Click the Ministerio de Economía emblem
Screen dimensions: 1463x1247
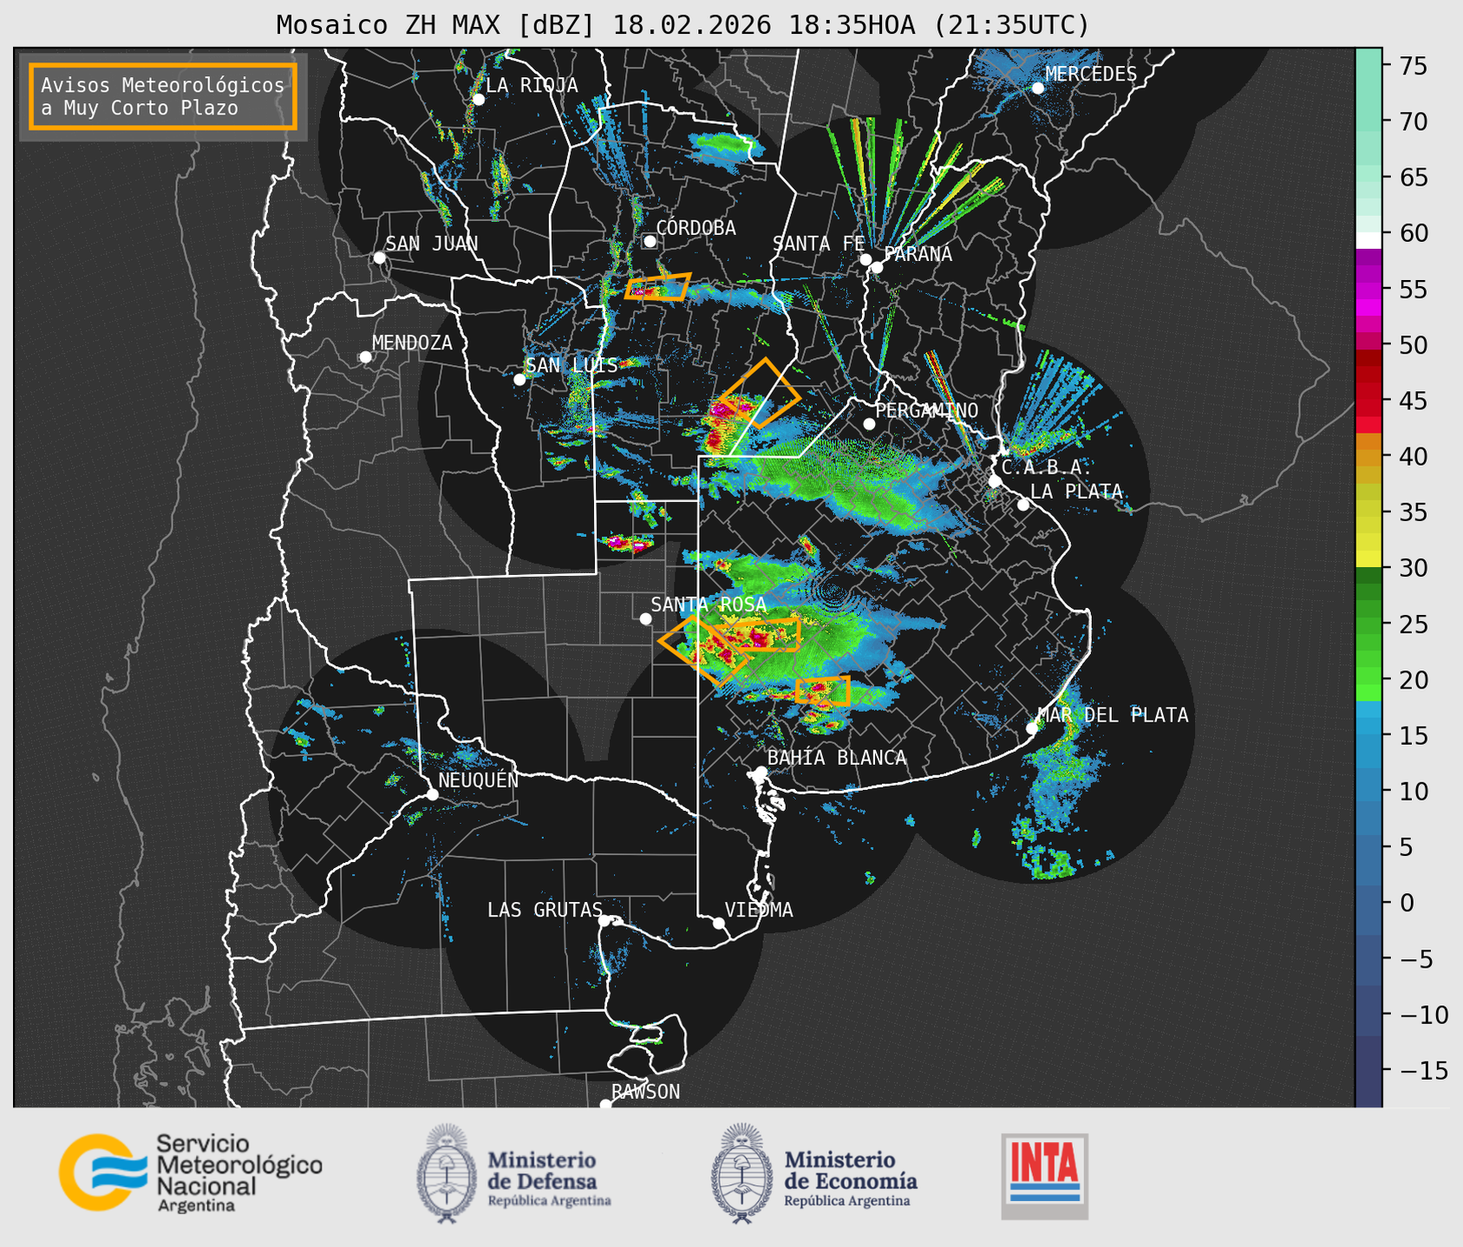(742, 1173)
